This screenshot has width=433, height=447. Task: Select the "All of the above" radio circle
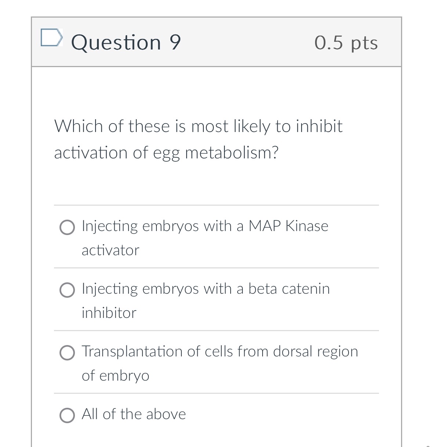[x=67, y=415]
